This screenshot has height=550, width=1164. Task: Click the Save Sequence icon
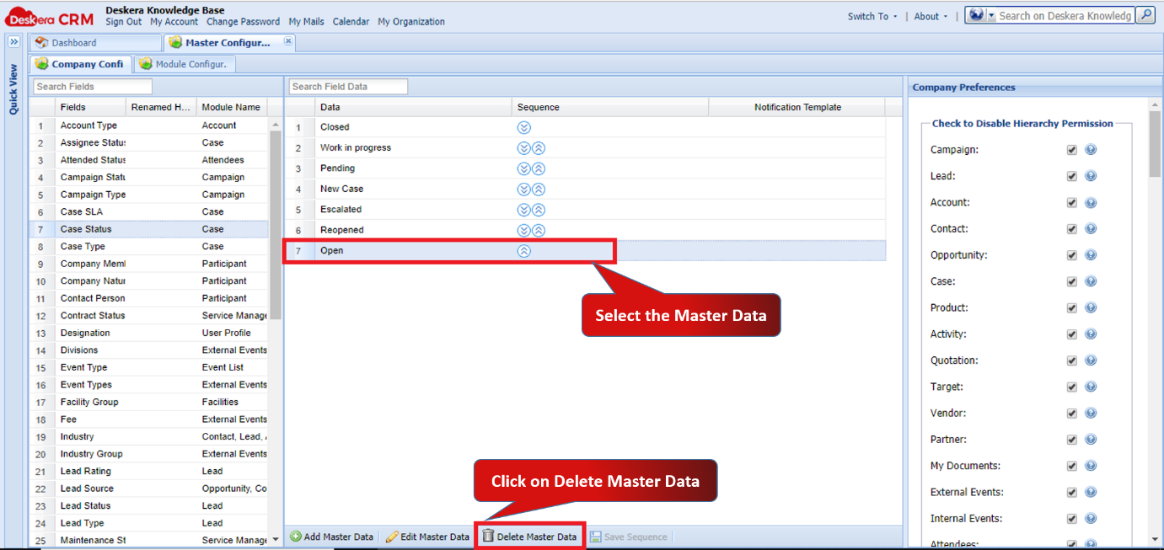595,537
